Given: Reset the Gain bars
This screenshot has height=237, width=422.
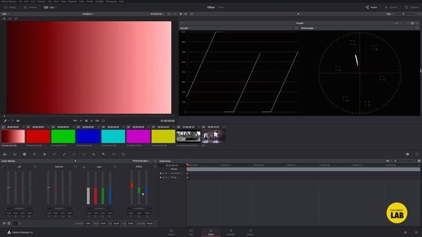Looking at the screenshot, I should 115,167.
